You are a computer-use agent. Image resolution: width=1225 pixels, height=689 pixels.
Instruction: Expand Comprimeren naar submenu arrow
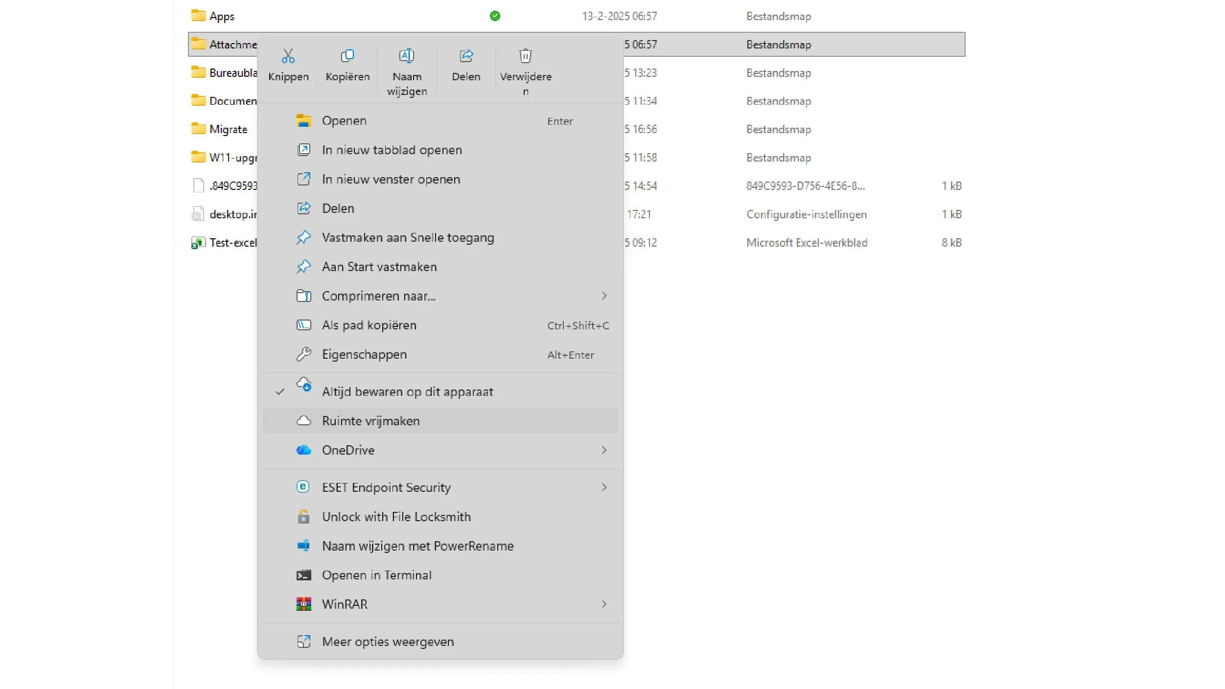tap(604, 296)
